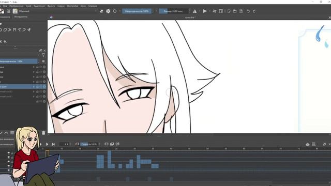Open the dropdown arrow next to the reload preset icon
This screenshot has height=186, width=331.
pos(119,11)
